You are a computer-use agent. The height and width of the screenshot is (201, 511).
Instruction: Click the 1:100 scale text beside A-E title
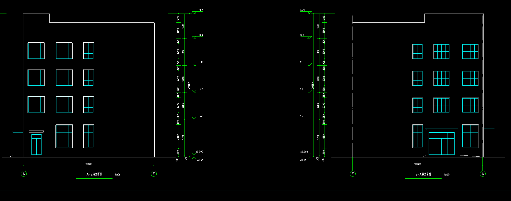[x=118, y=175]
